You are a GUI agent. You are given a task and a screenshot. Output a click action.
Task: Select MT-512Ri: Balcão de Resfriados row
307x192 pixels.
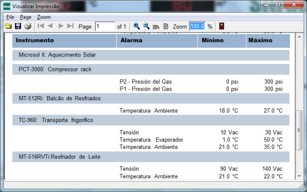tap(151, 98)
